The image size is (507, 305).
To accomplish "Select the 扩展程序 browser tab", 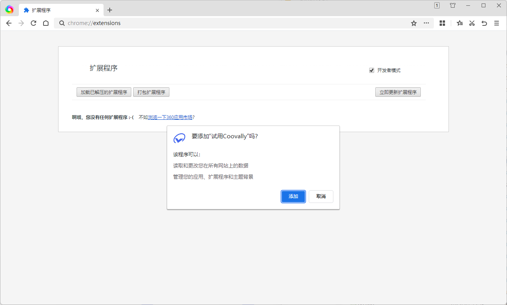I will click(61, 10).
